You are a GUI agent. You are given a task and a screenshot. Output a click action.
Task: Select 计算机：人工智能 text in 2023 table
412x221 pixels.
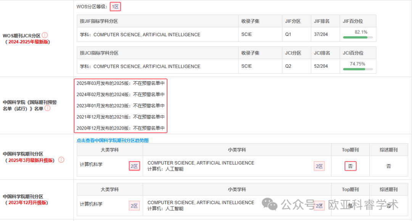166,209
